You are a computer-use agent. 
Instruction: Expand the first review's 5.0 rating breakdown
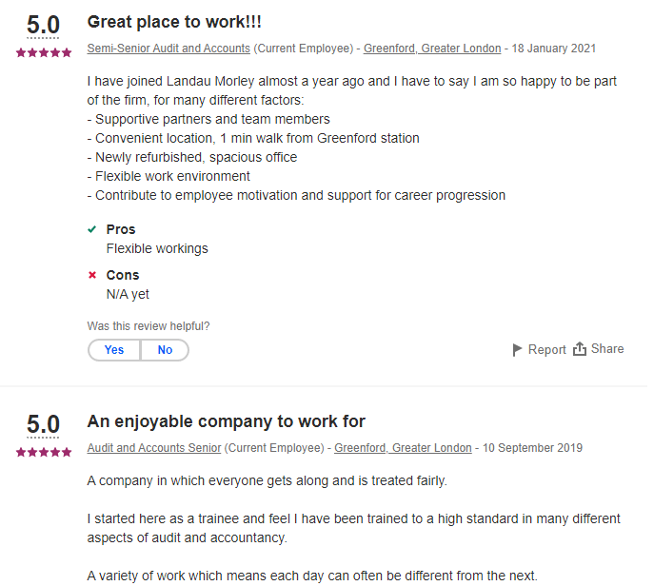coord(44,26)
